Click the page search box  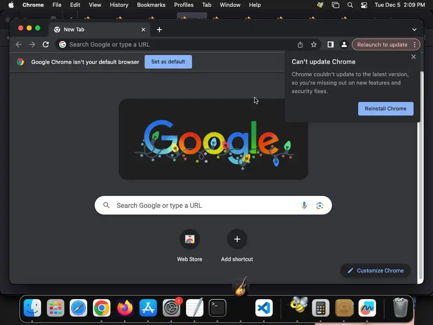213,205
